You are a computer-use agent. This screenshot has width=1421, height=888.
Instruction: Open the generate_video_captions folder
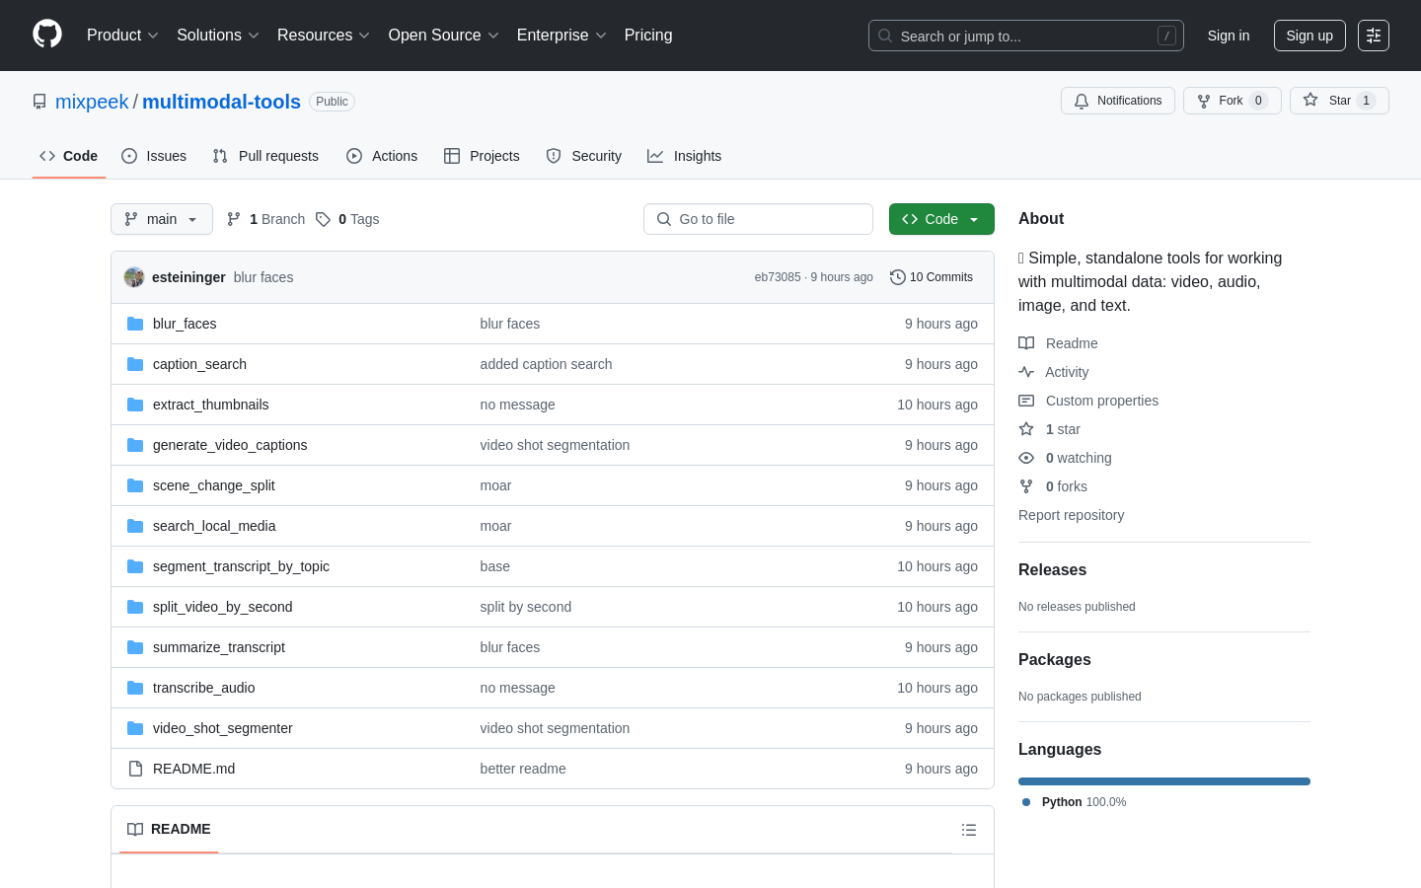(x=230, y=445)
